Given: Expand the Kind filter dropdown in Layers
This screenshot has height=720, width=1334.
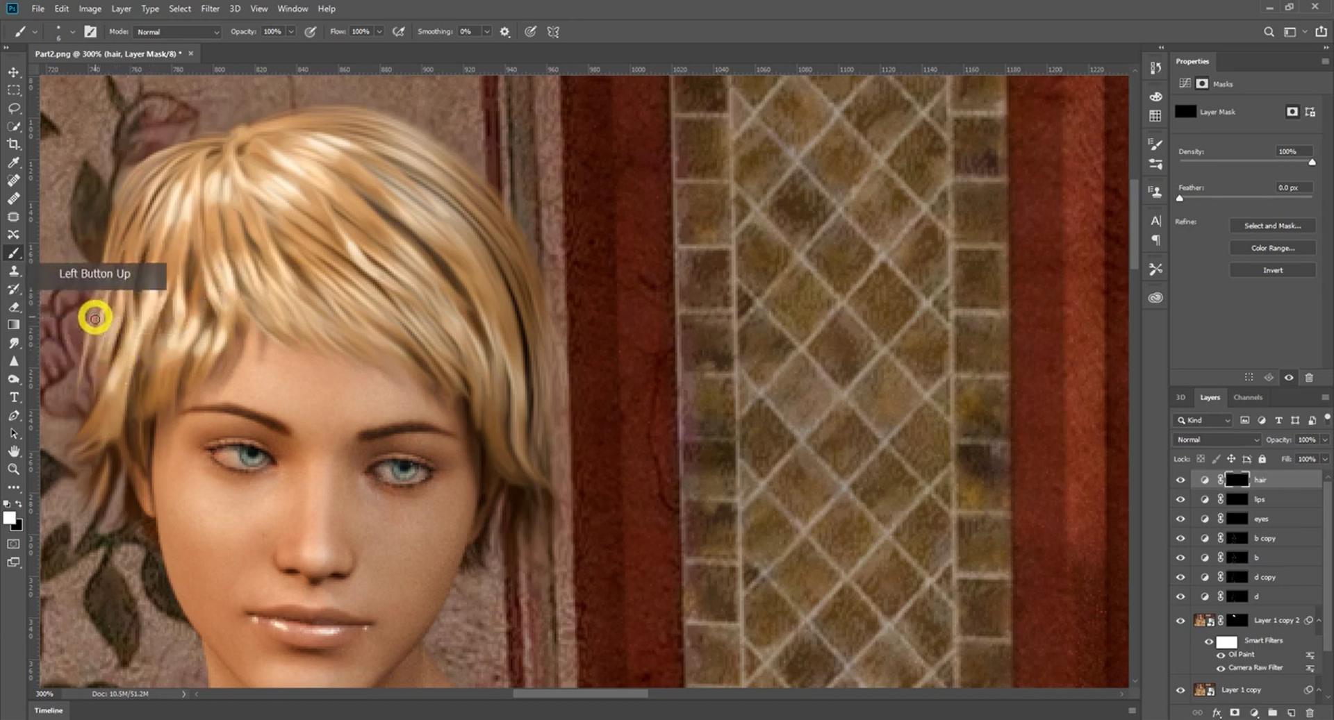Looking at the screenshot, I should click(x=1203, y=420).
